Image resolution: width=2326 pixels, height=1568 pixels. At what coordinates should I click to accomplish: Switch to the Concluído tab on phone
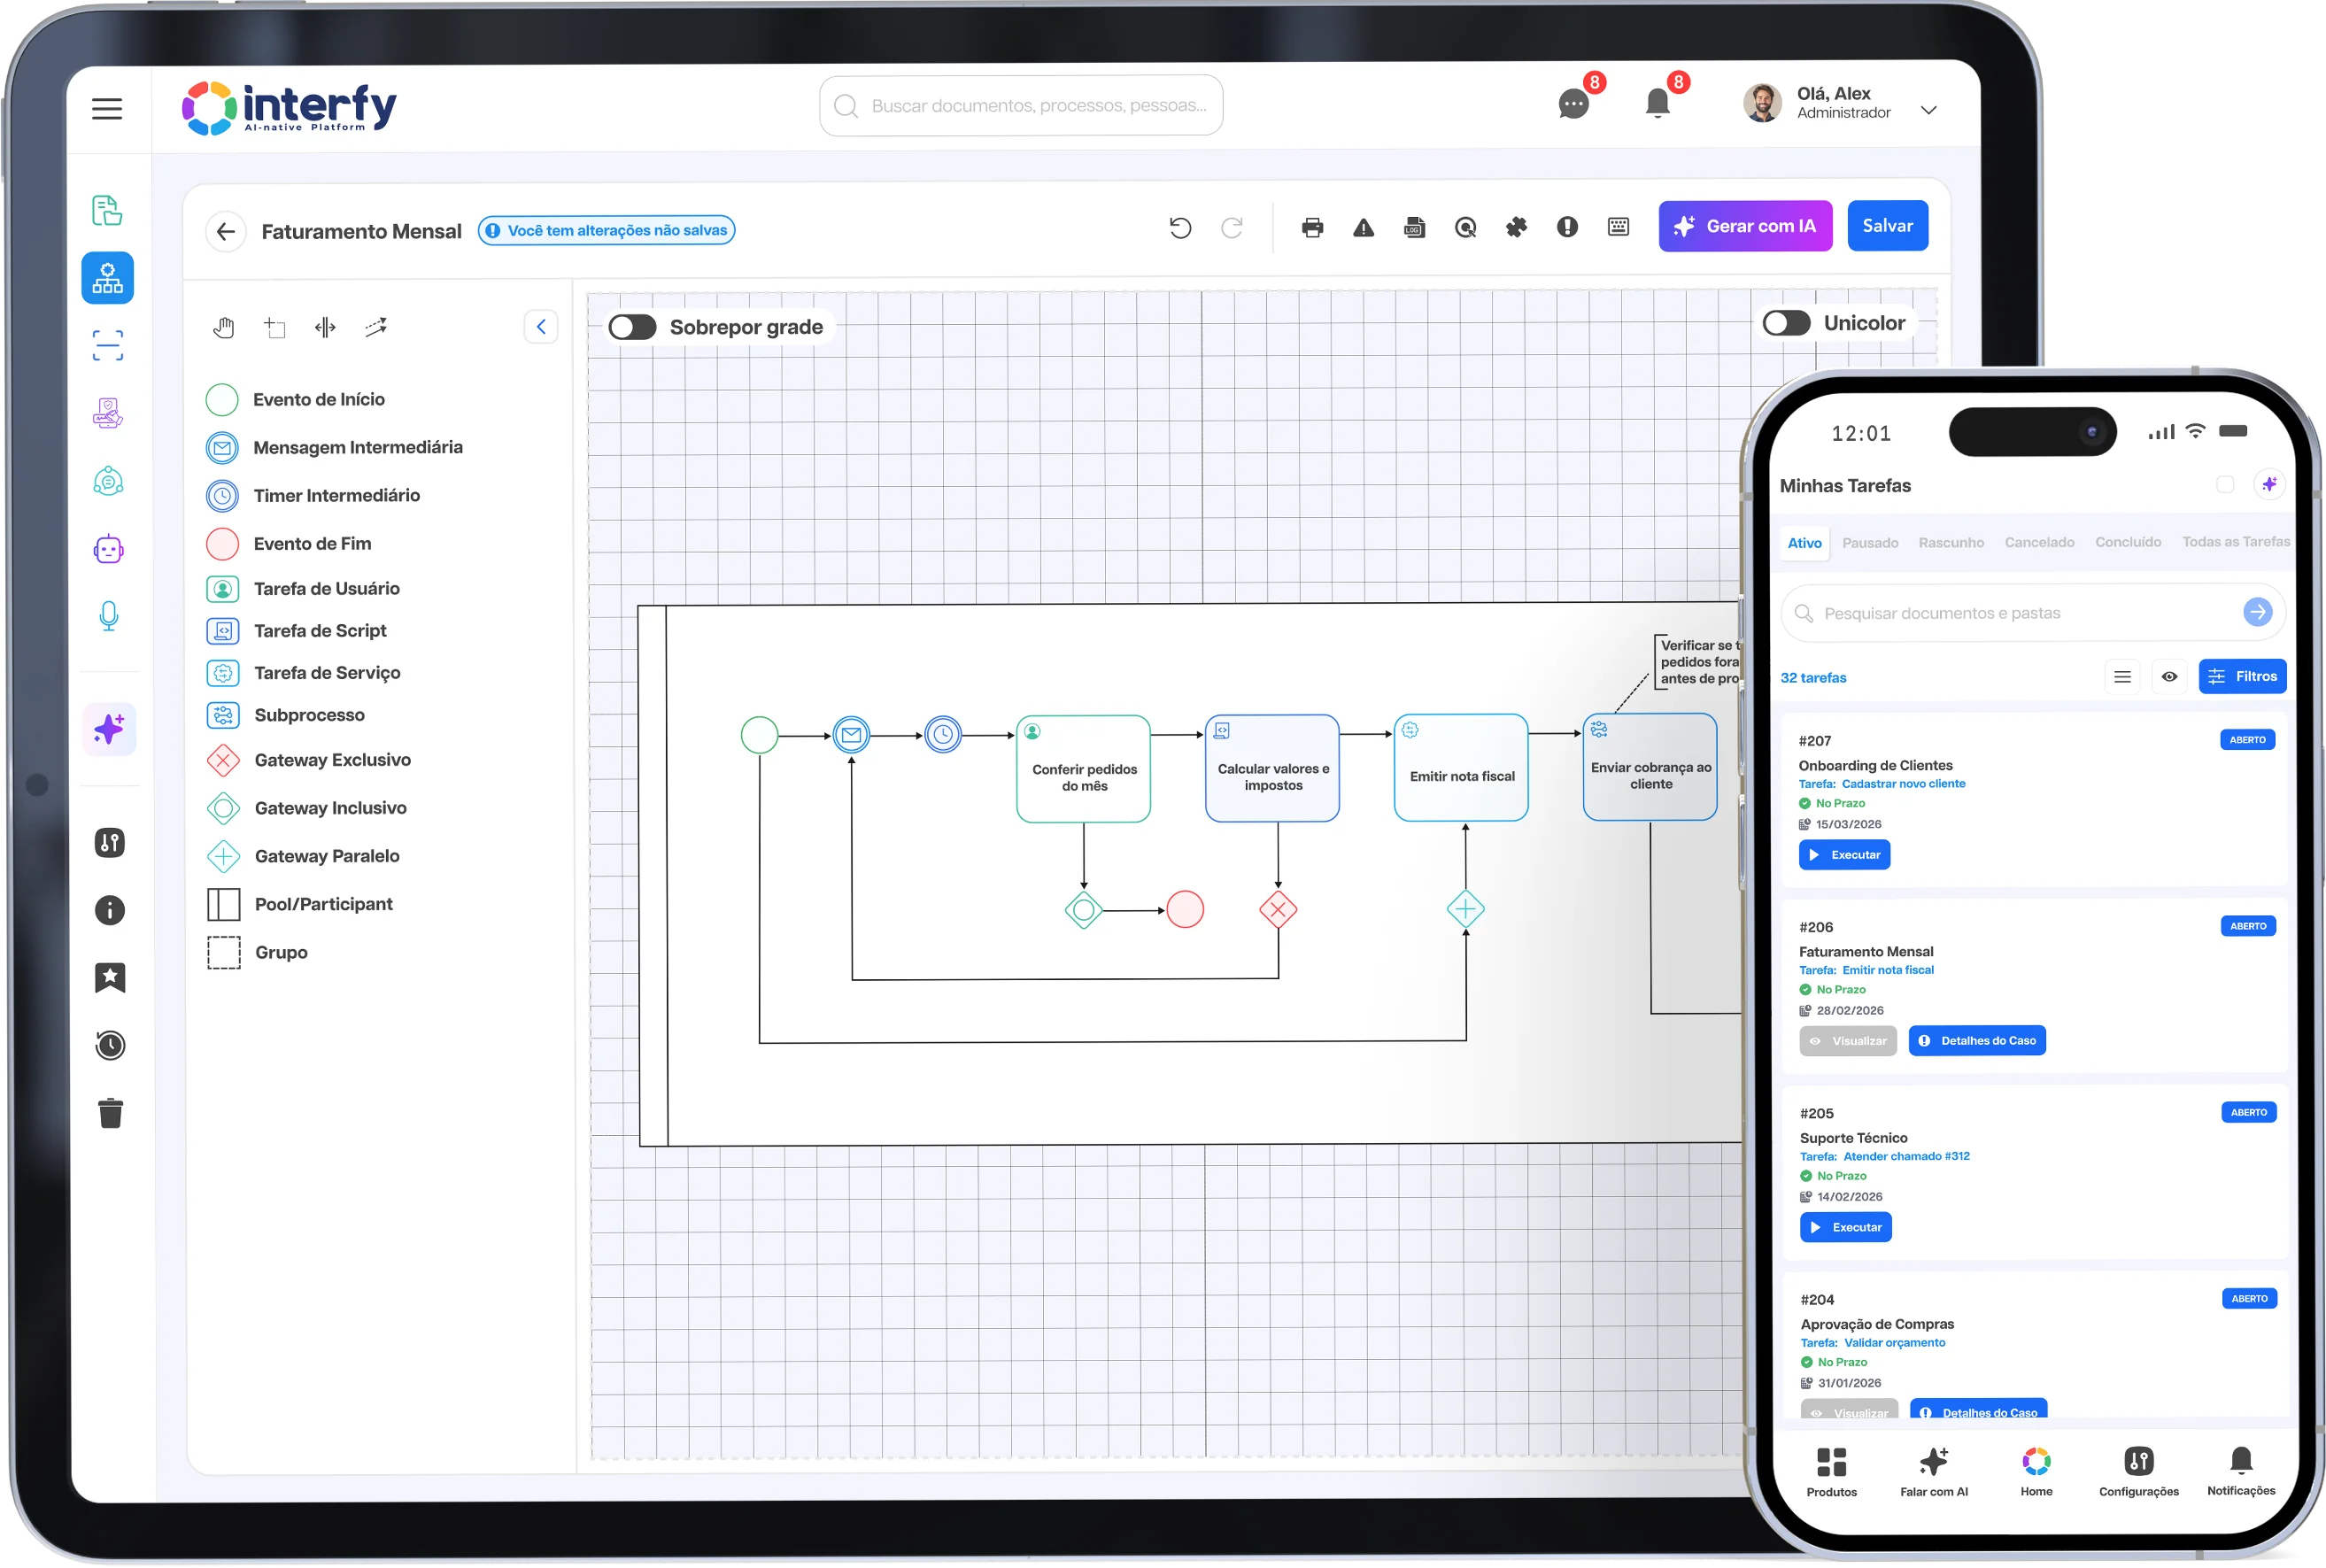(2128, 542)
